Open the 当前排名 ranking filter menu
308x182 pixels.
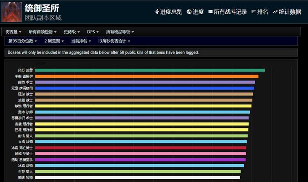click(x=81, y=41)
